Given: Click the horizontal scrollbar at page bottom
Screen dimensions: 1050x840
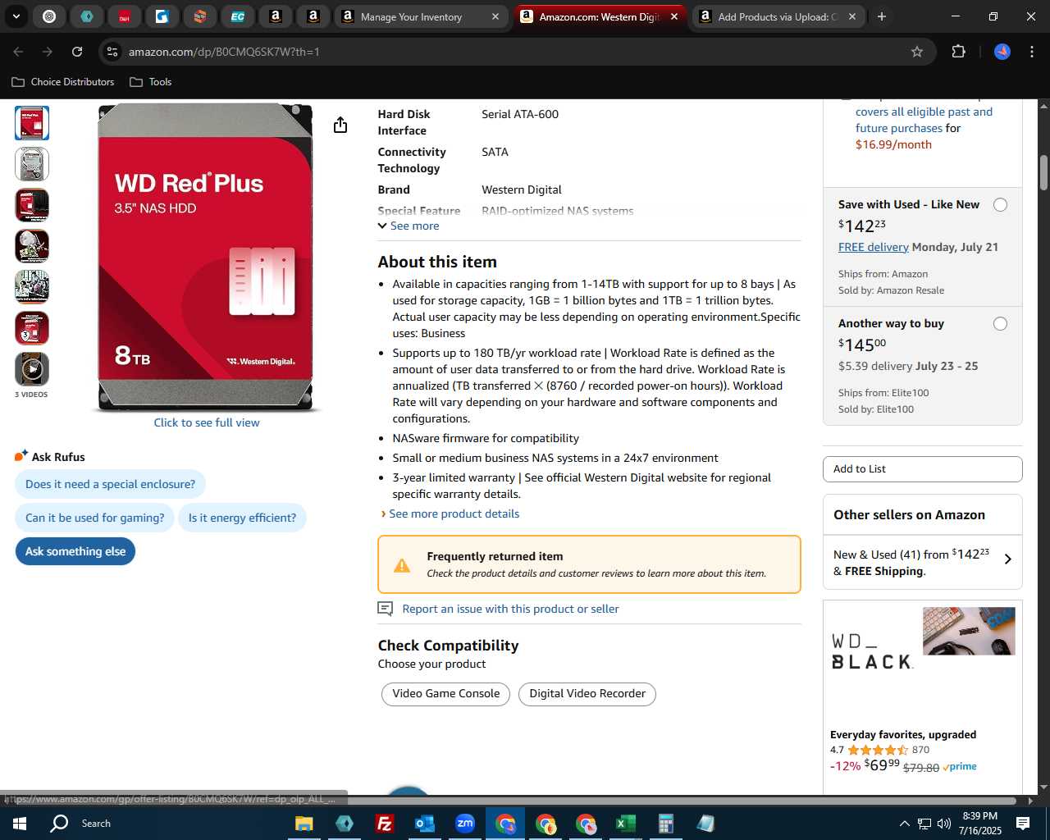Looking at the screenshot, I should pyautogui.click(x=517, y=800).
